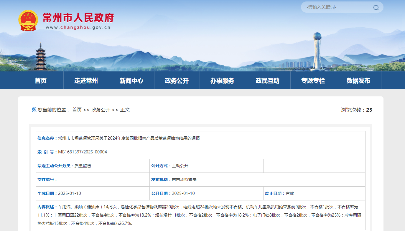Open the 数据发布 navigation menu
This screenshot has width=405, height=231.
pyautogui.click(x=358, y=81)
